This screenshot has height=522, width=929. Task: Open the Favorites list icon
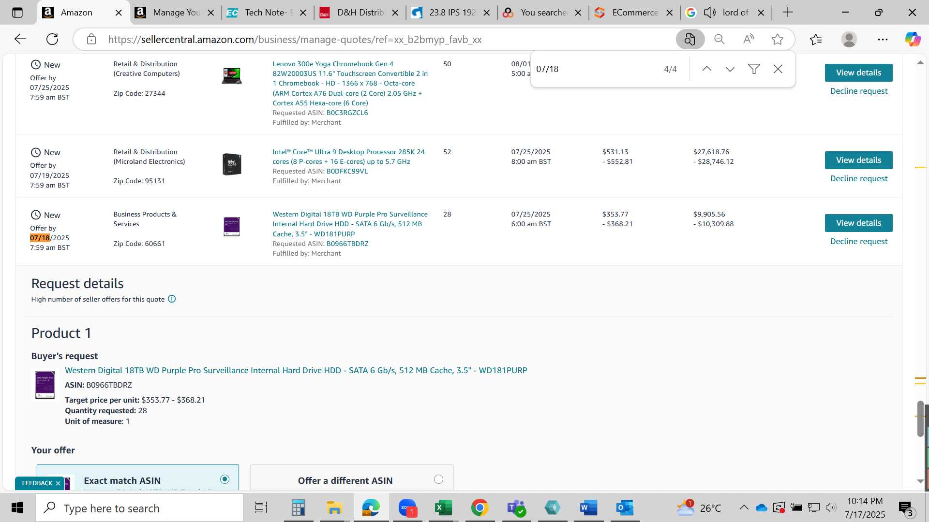(x=816, y=39)
